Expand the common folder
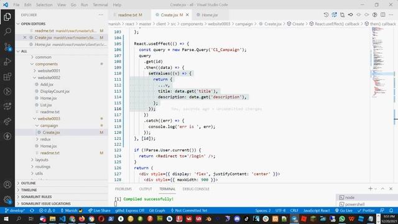This screenshot has height=224, width=398. (43, 57)
